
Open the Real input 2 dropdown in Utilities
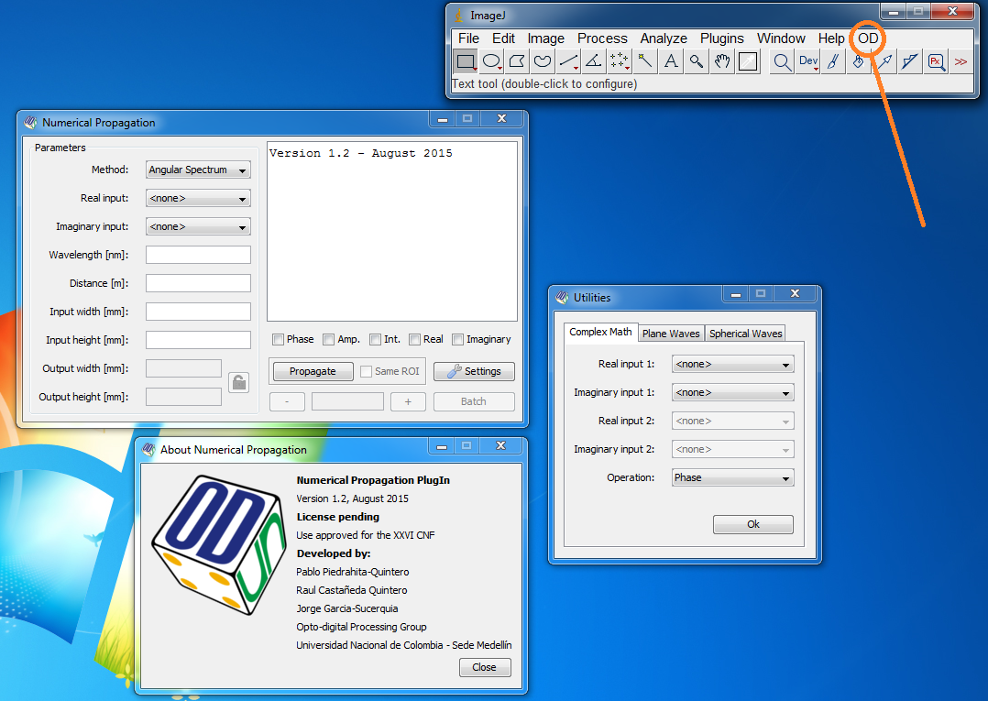(x=733, y=421)
